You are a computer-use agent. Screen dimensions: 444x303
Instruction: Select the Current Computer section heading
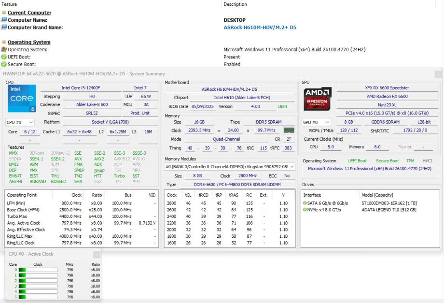(29, 13)
